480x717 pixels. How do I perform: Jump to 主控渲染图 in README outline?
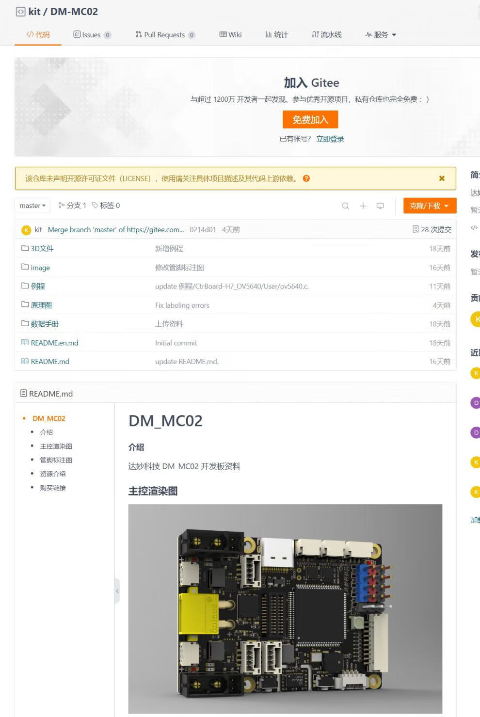56,446
